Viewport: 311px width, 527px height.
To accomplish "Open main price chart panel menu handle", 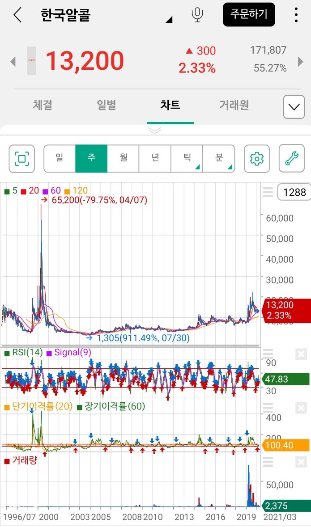I will 268,192.
